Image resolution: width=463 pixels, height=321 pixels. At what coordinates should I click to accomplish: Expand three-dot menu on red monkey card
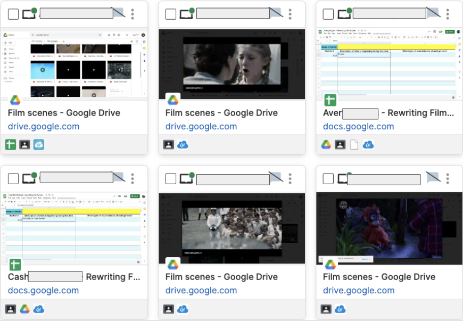(x=448, y=178)
